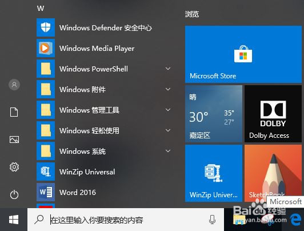Screen dimensions: 304x231
Task: Click WinZip Universal text in app list
Action: (87, 172)
